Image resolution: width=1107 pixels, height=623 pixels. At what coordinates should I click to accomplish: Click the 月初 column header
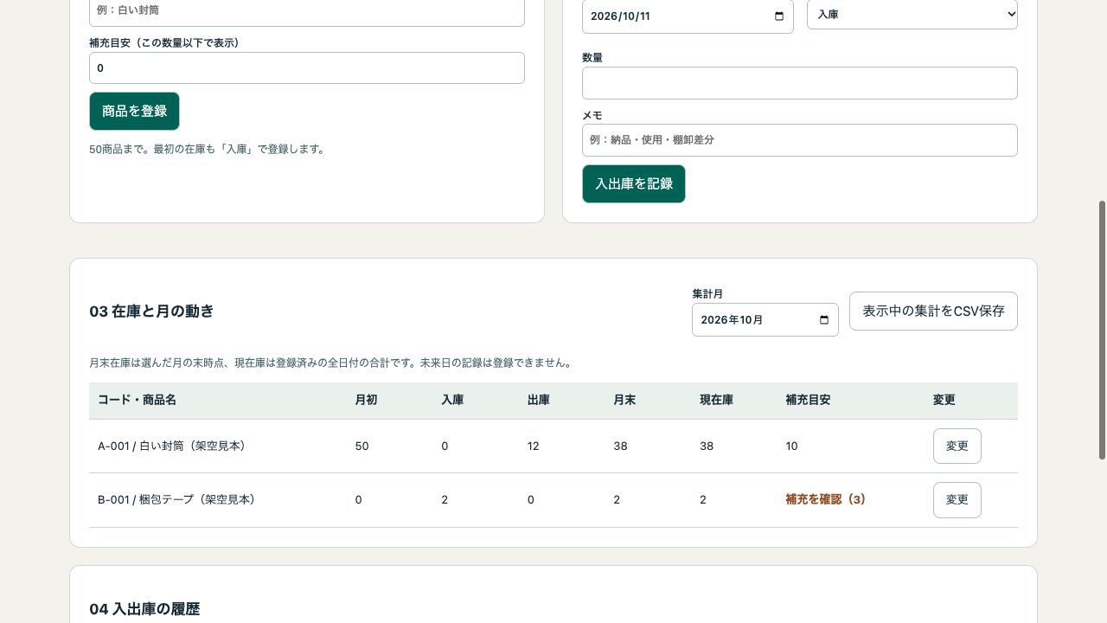coord(366,400)
